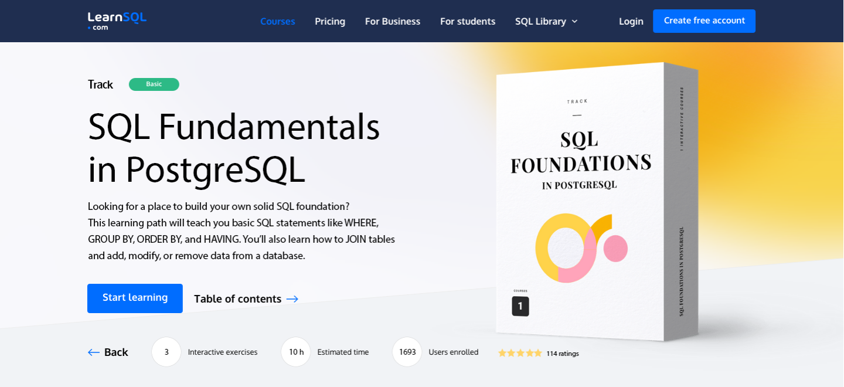Open the For students page
Image resolution: width=844 pixels, height=387 pixels.
click(468, 21)
